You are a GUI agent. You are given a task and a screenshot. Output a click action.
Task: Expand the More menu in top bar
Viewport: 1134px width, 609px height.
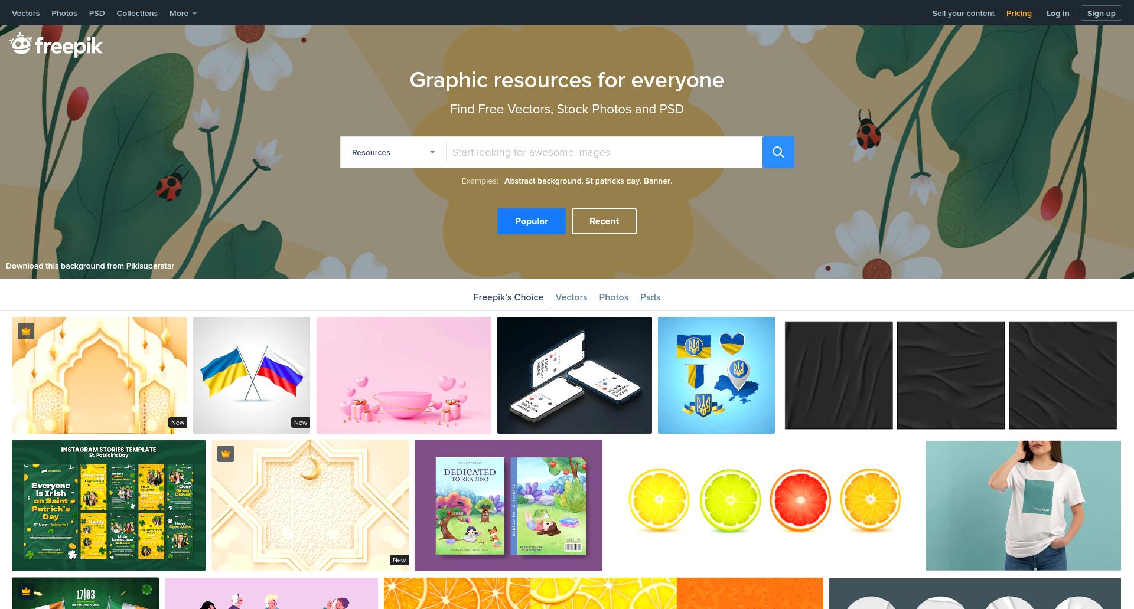(183, 13)
